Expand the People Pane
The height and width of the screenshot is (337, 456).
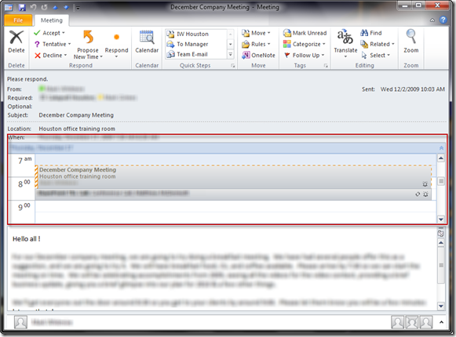click(441, 322)
